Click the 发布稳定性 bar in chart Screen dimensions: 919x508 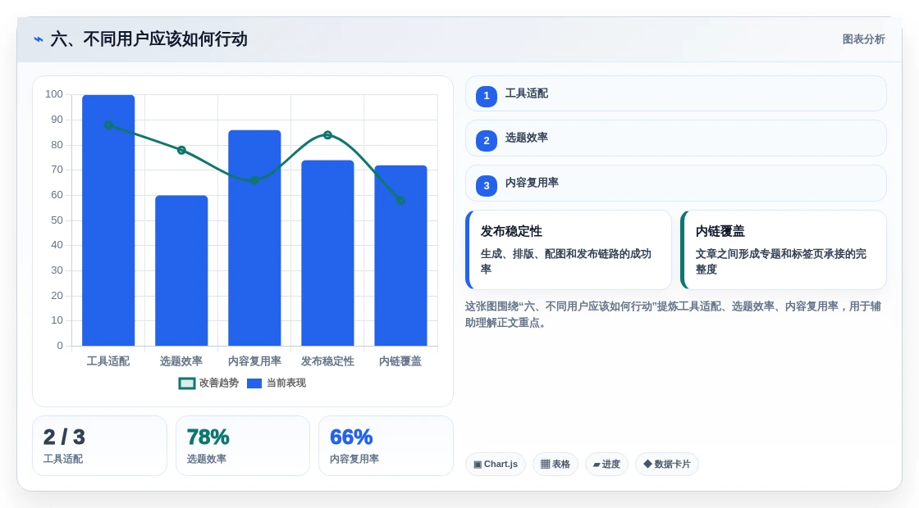click(x=327, y=253)
